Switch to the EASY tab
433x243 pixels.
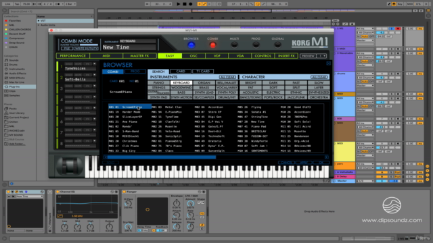click(x=170, y=55)
